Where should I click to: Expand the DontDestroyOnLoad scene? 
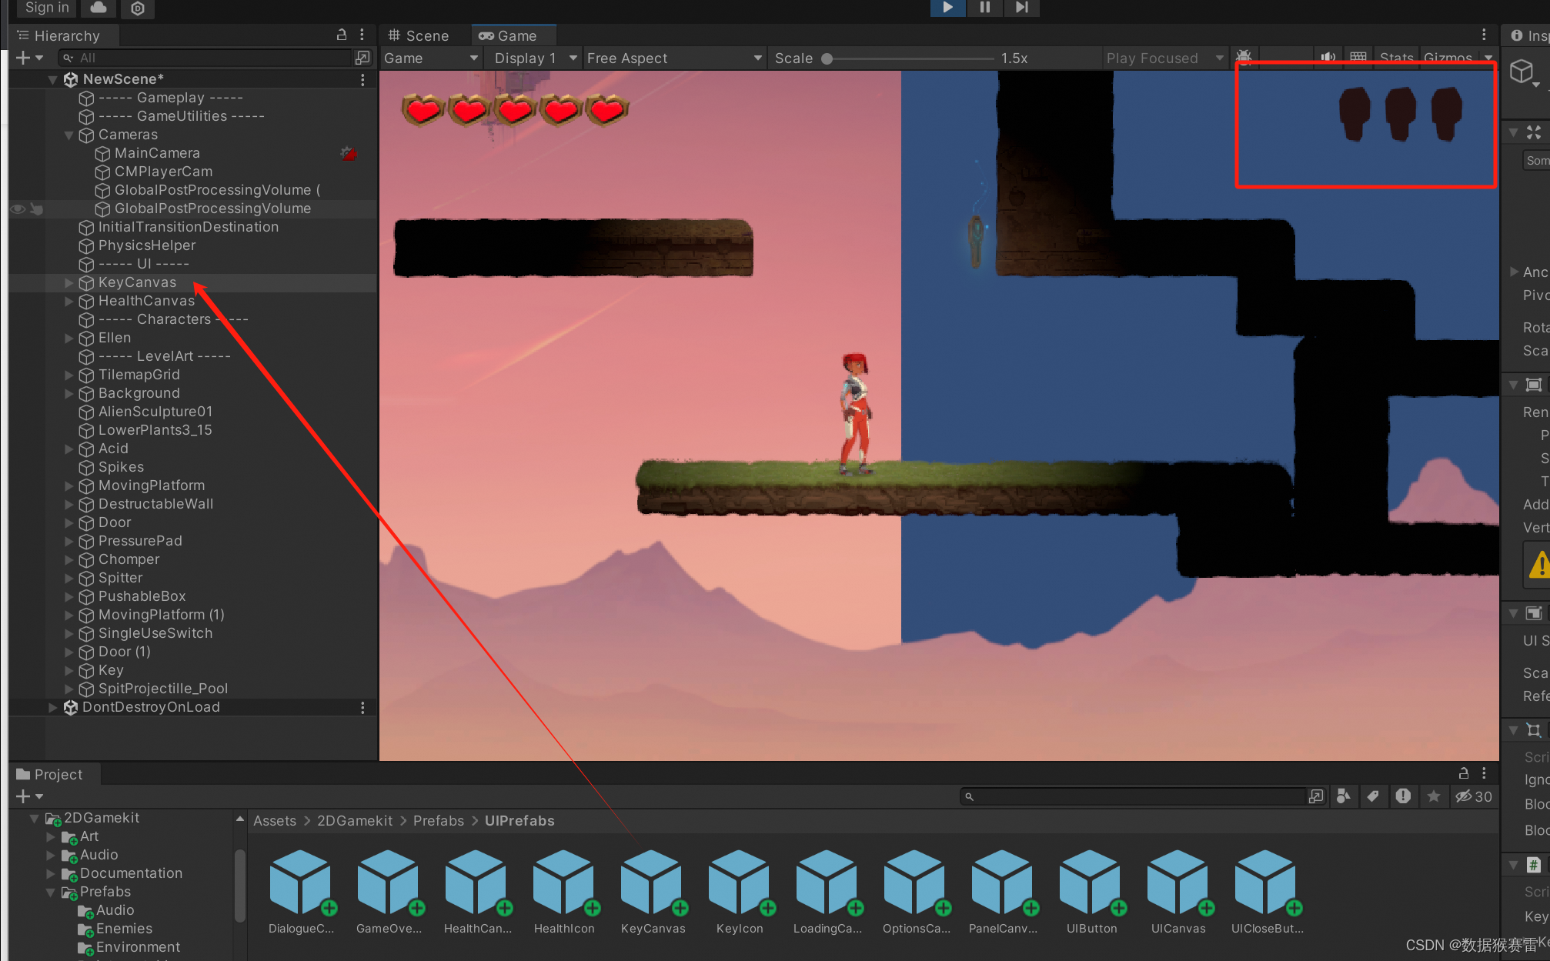pyautogui.click(x=52, y=707)
